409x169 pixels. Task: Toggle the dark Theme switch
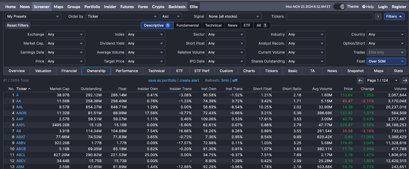(339, 7)
